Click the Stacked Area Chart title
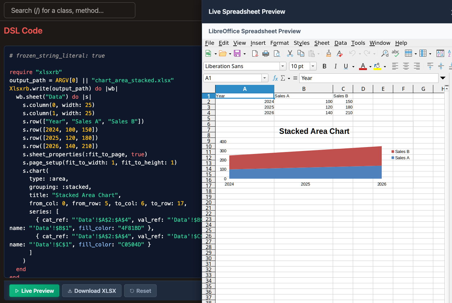452x303 pixels. (314, 131)
